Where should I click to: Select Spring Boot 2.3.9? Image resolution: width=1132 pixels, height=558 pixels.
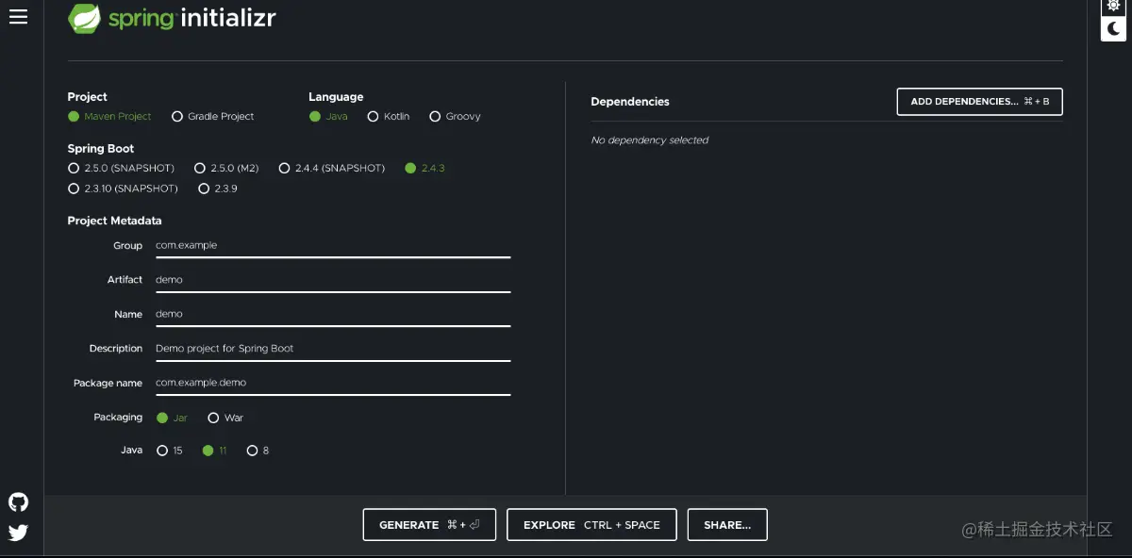coord(218,189)
